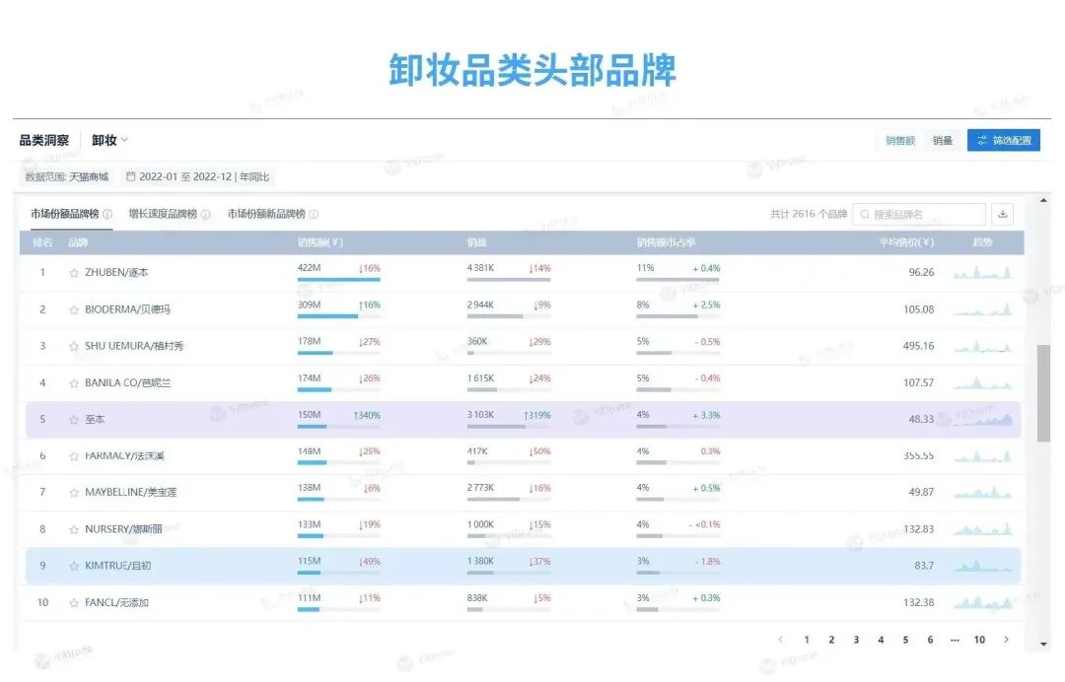Go to page 1
This screenshot has width=1065, height=682.
tap(807, 640)
